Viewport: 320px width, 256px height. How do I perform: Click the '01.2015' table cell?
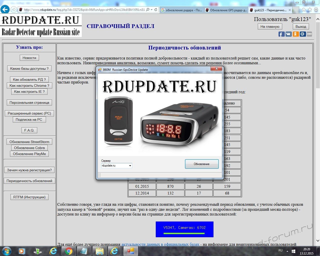[142, 186]
